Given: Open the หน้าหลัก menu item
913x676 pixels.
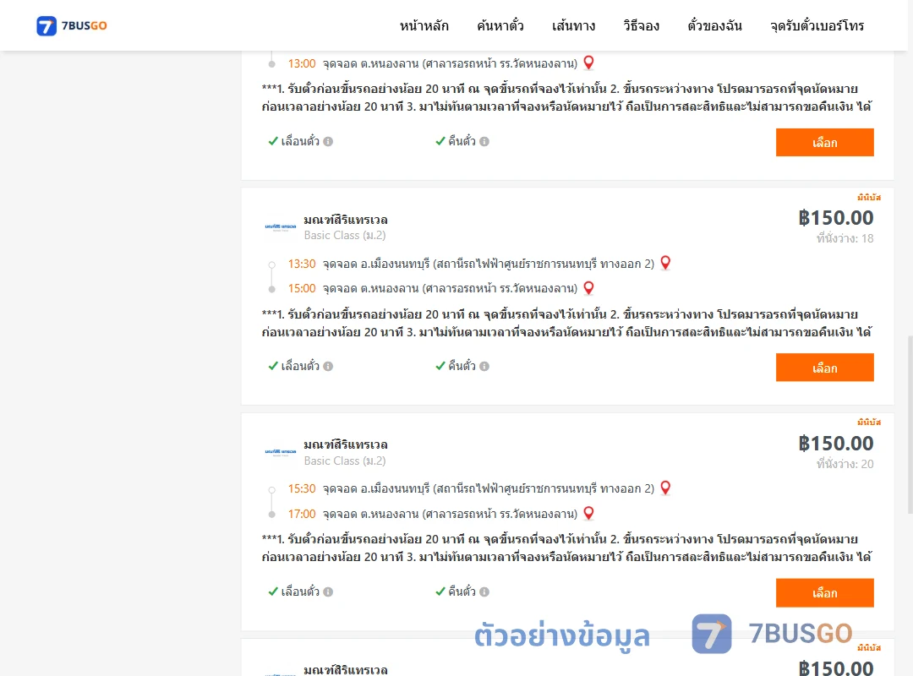Looking at the screenshot, I should (x=424, y=25).
